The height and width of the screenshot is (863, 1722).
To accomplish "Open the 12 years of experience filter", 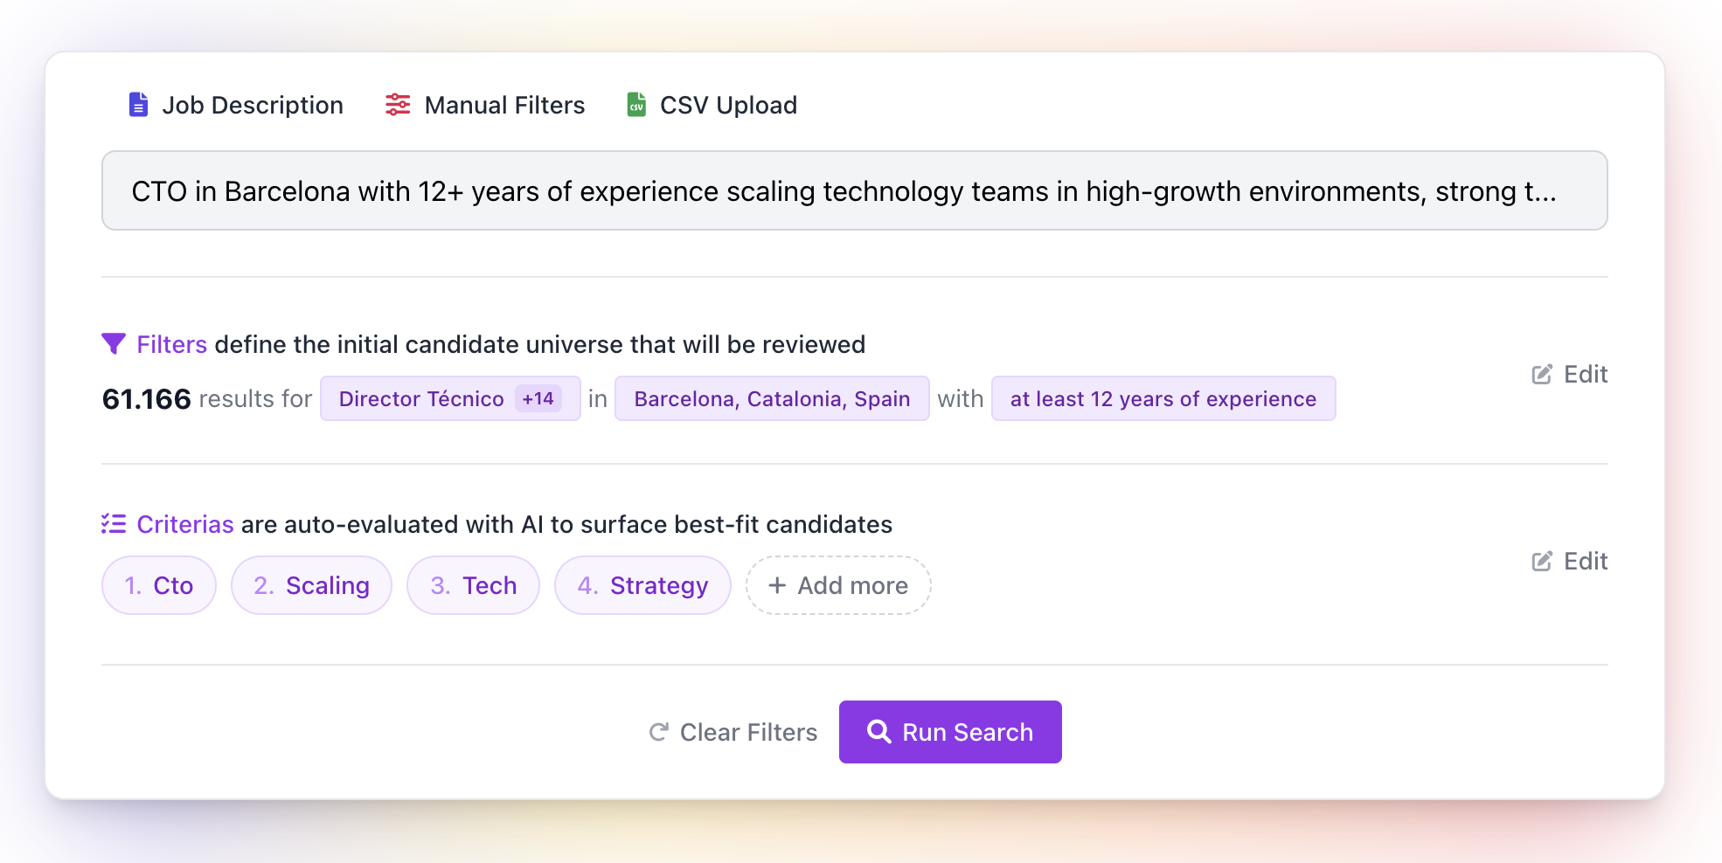I will click(x=1163, y=399).
